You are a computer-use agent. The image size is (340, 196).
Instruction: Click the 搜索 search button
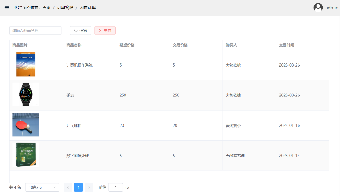point(80,30)
